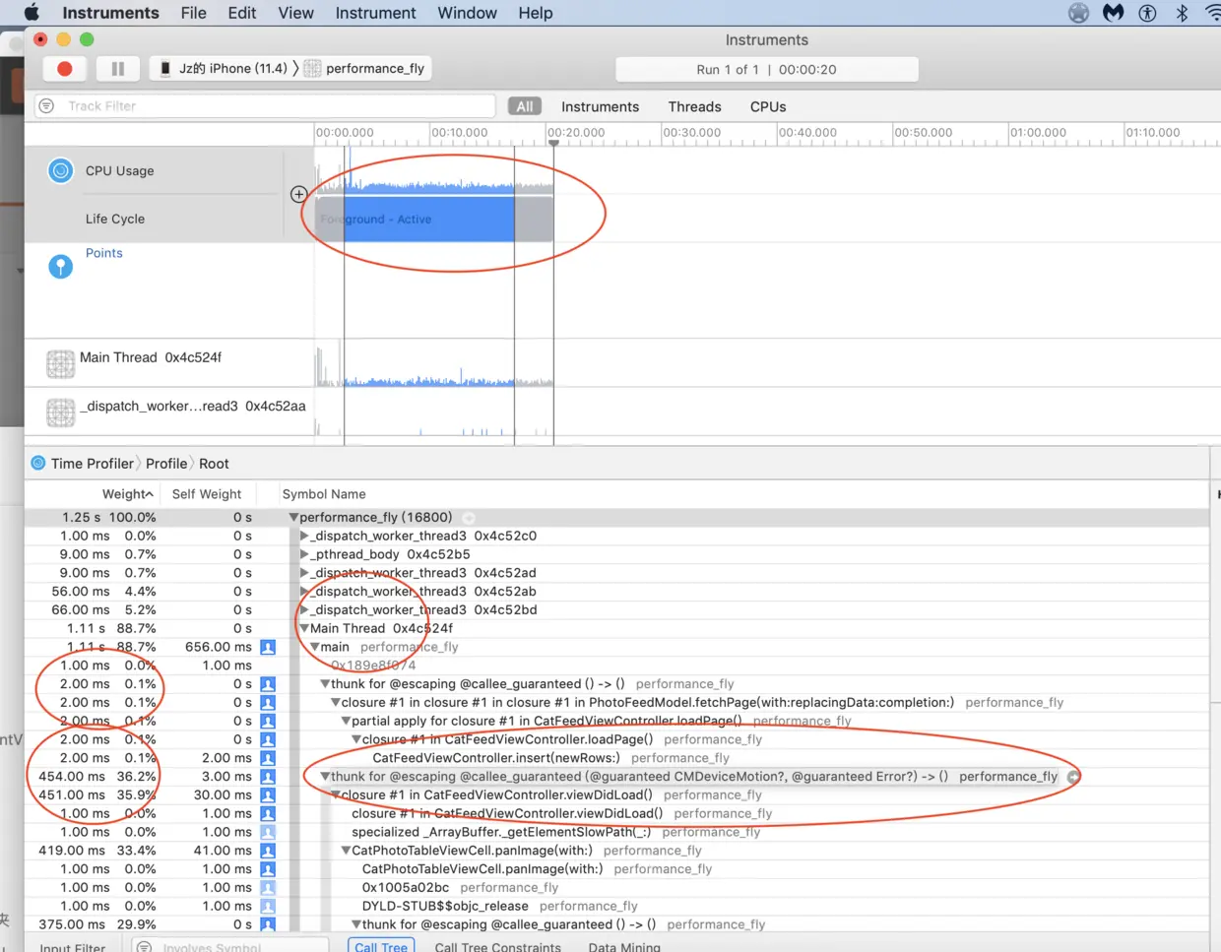Sort by the Weight column header
This screenshot has width=1221, height=952.
tap(127, 494)
